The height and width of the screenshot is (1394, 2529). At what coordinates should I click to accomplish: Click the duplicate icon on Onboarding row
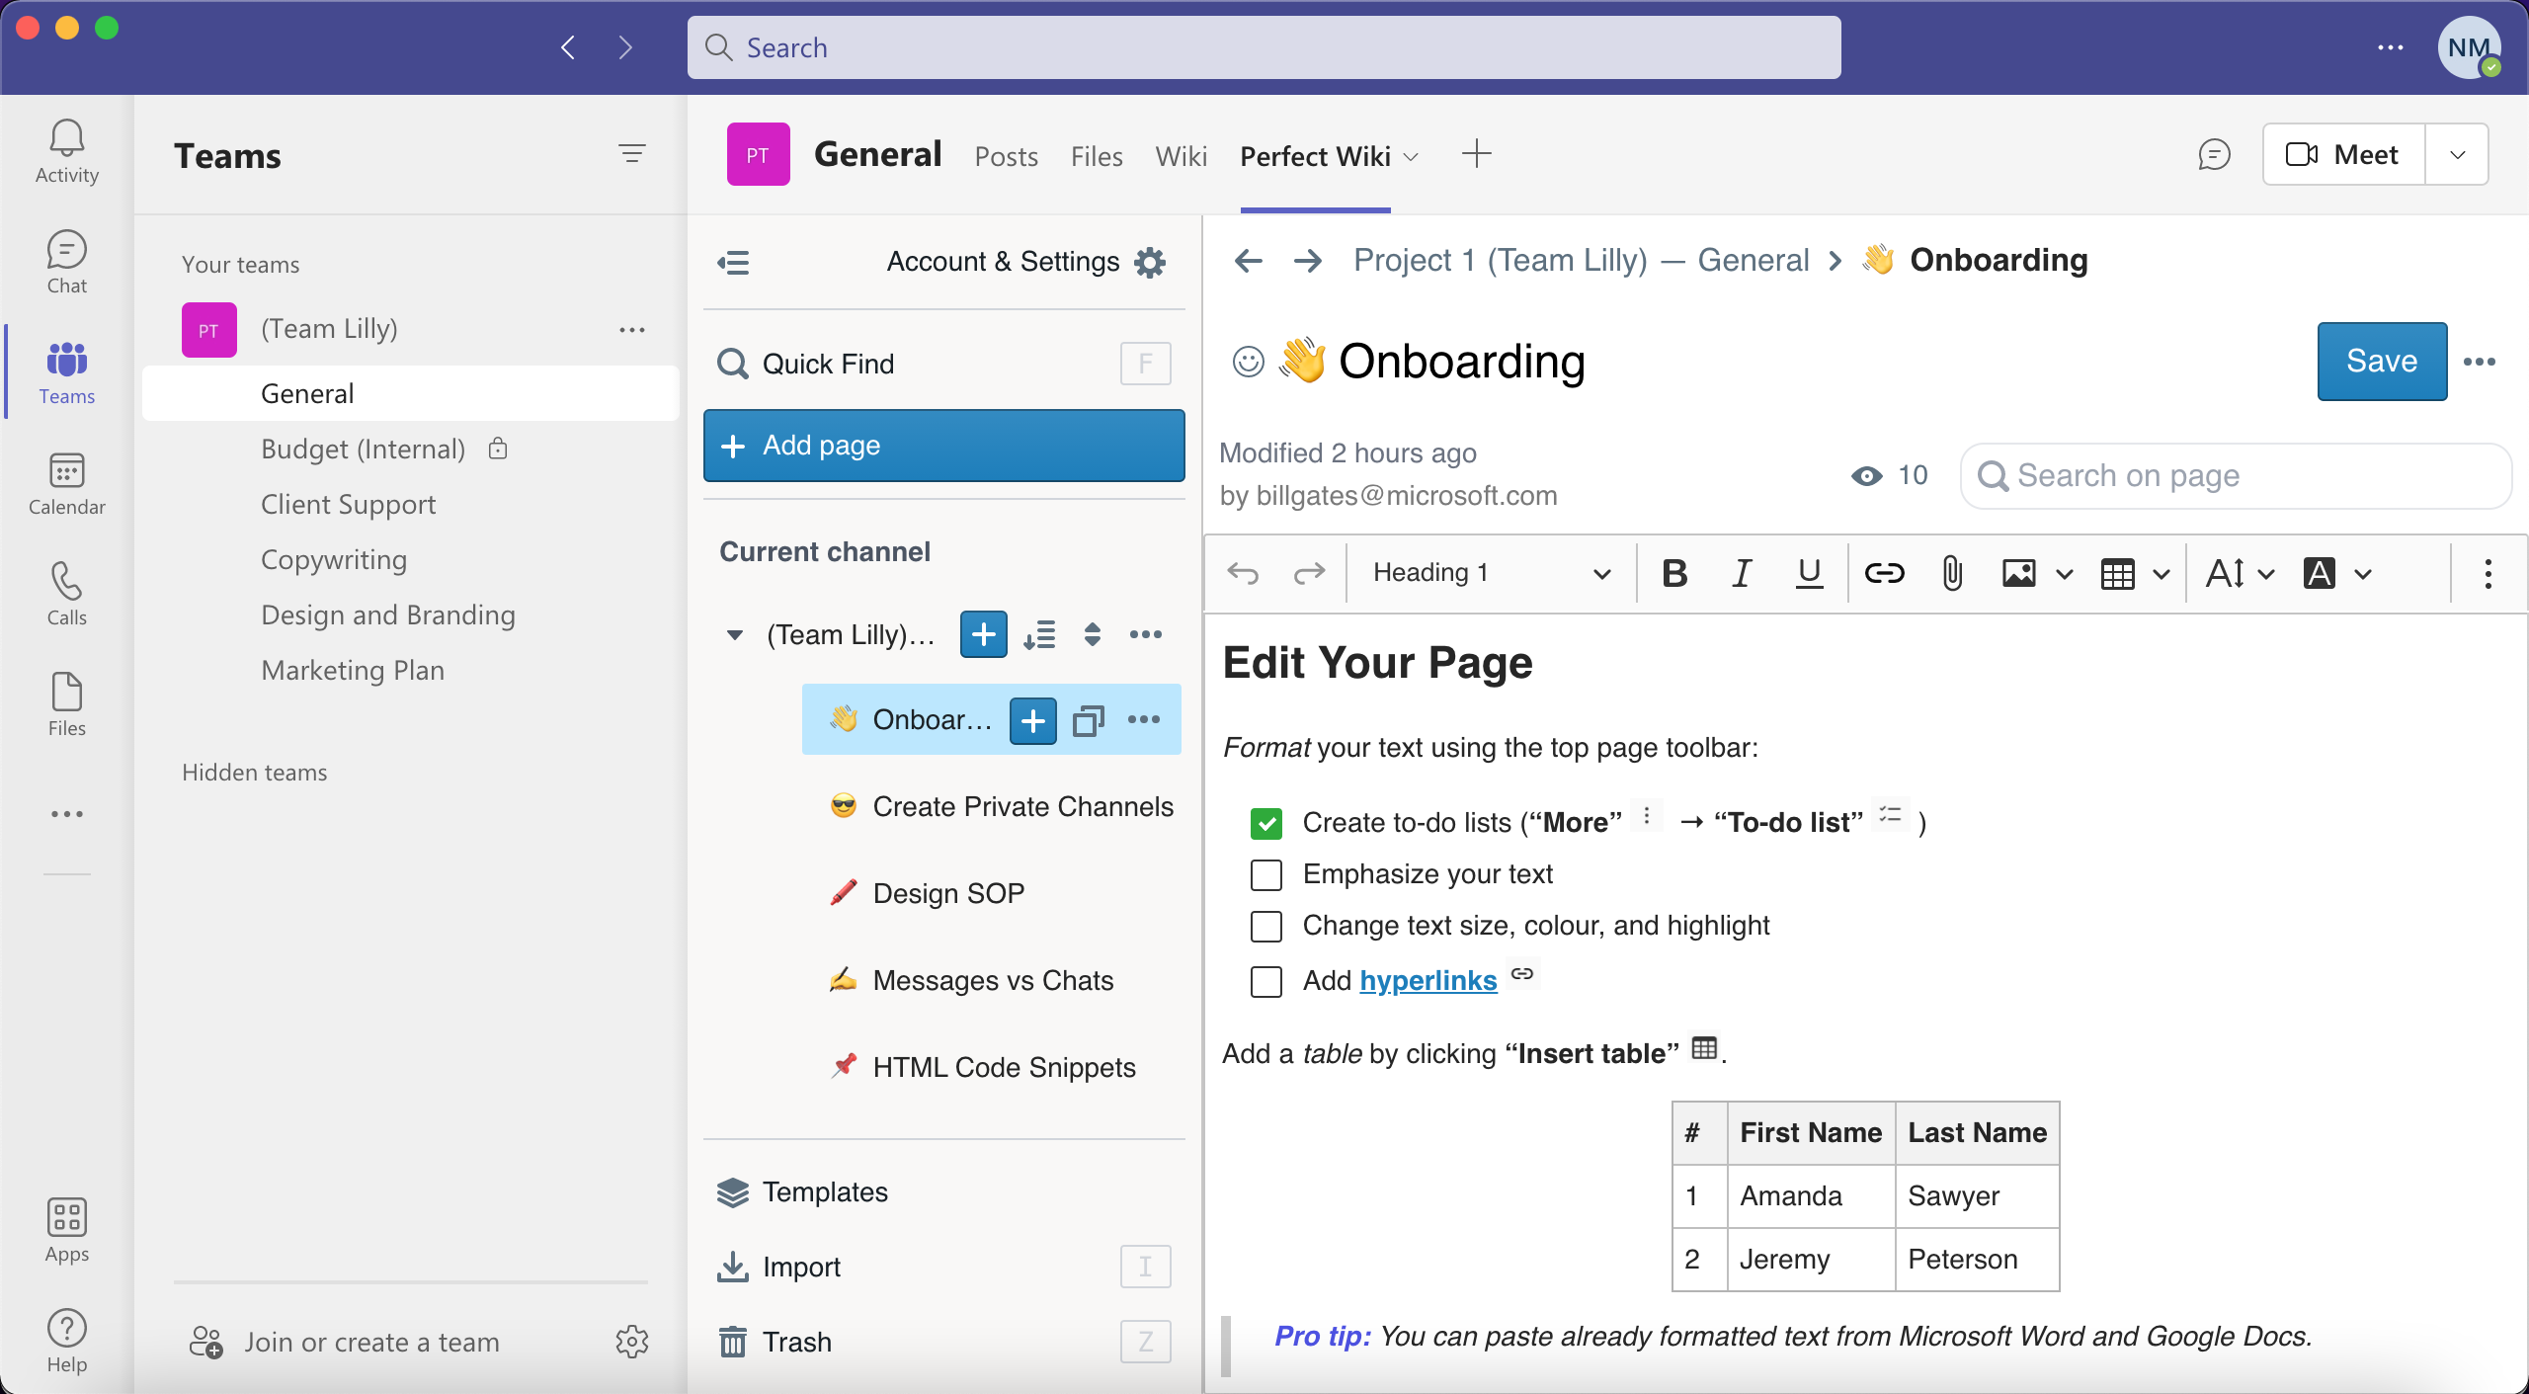(1088, 720)
